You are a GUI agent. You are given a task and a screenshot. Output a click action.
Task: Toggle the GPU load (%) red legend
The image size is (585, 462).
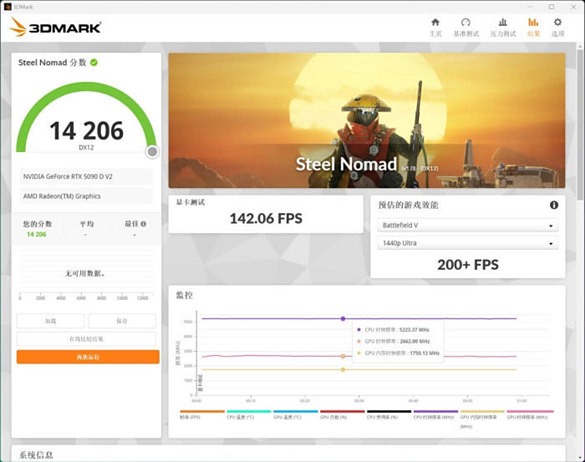342,414
